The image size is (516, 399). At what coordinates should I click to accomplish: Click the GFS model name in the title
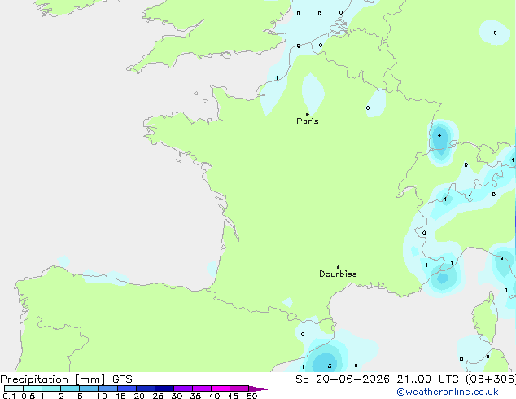pyautogui.click(x=122, y=379)
